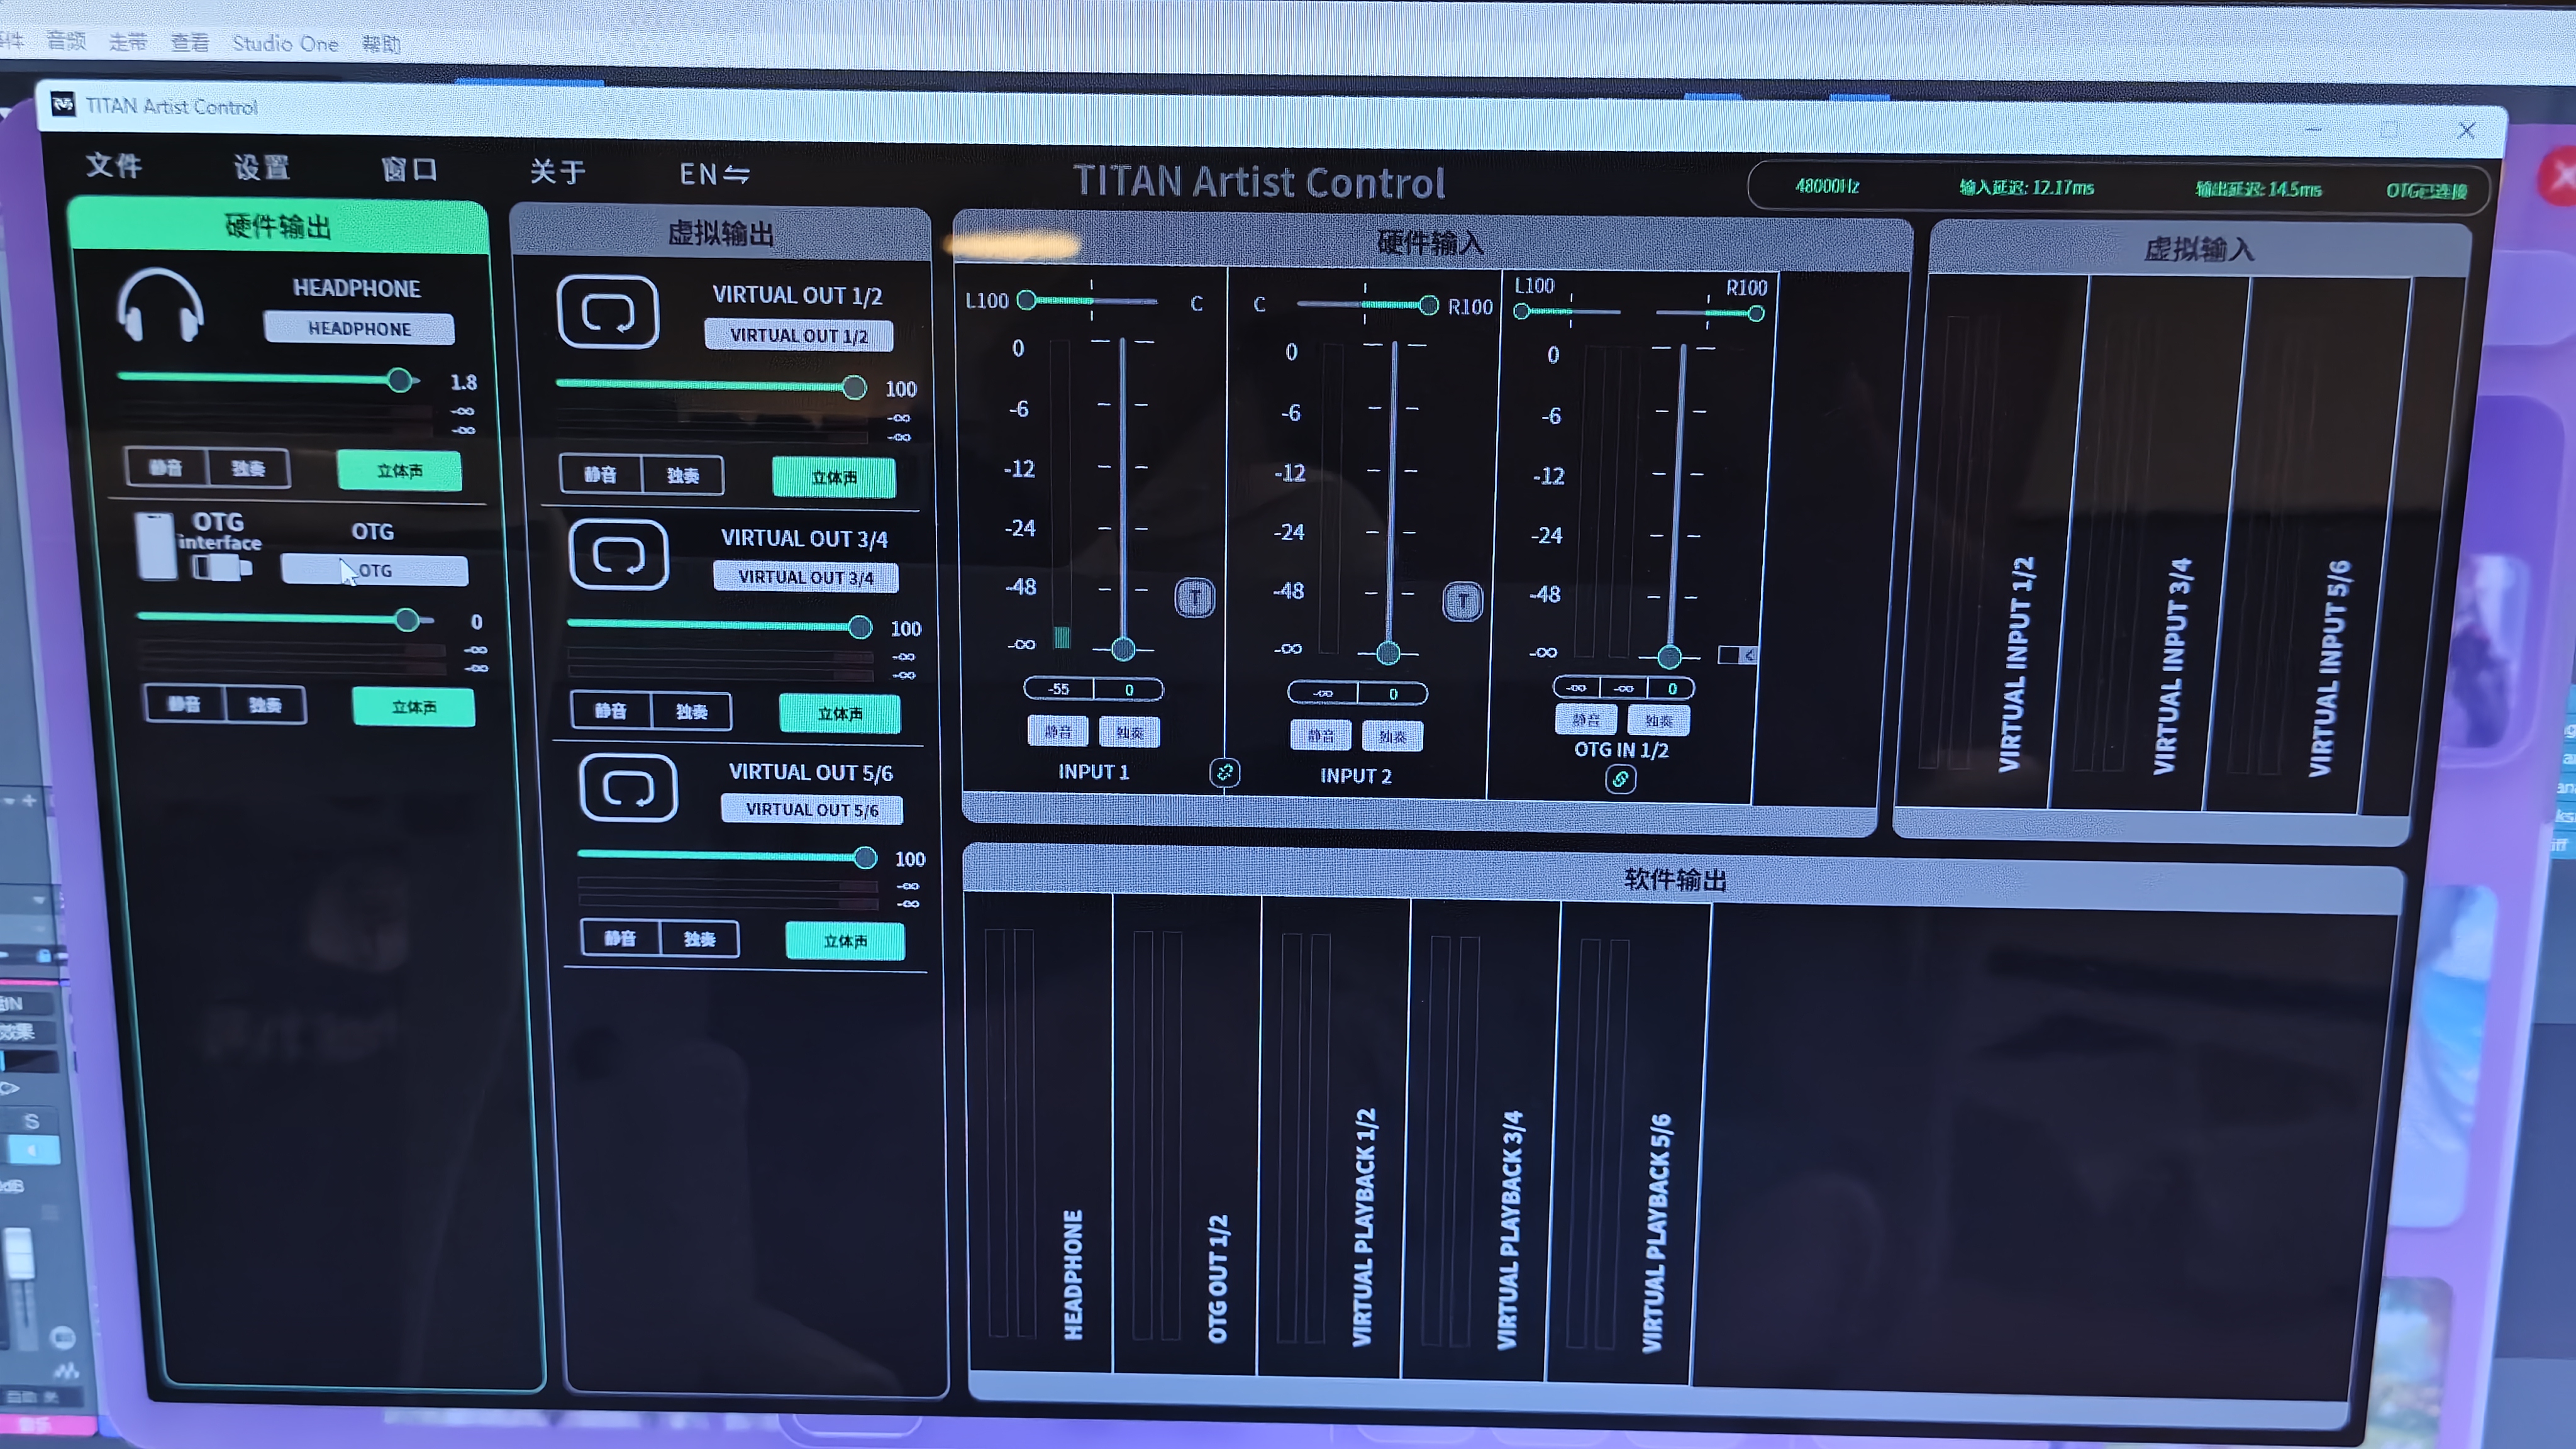2576x1449 pixels.
Task: Toggle the link icon under OTG IN 1/2
Action: click(1620, 779)
